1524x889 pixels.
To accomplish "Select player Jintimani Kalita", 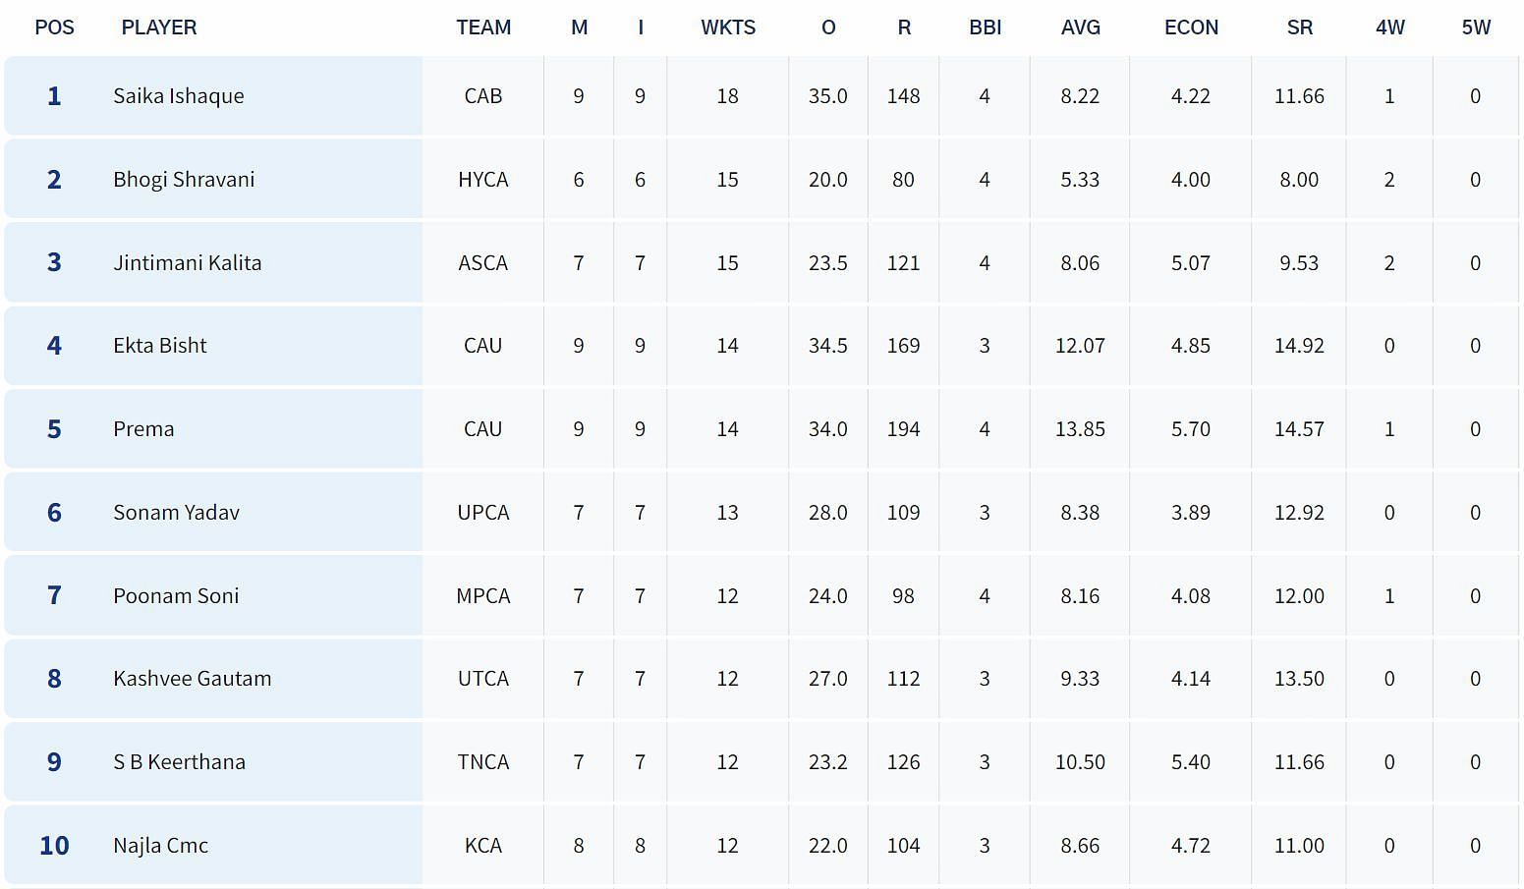I will [x=188, y=263].
